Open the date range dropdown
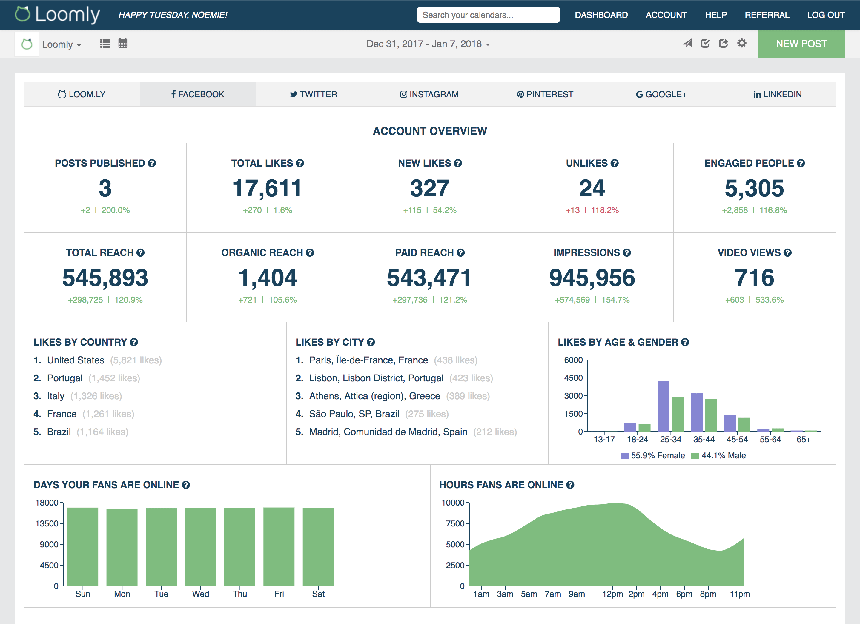The width and height of the screenshot is (860, 624). pos(428,44)
